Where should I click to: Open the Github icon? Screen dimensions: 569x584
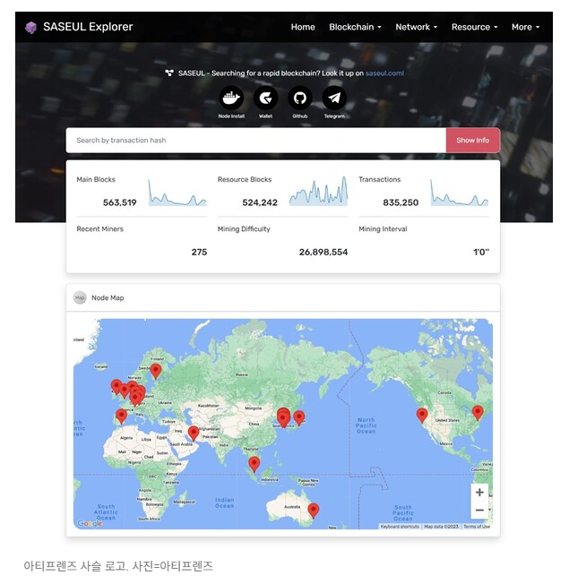[300, 98]
